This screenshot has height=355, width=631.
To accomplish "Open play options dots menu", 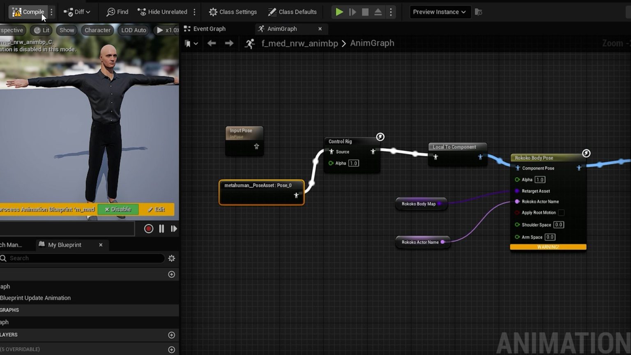I will pyautogui.click(x=391, y=12).
